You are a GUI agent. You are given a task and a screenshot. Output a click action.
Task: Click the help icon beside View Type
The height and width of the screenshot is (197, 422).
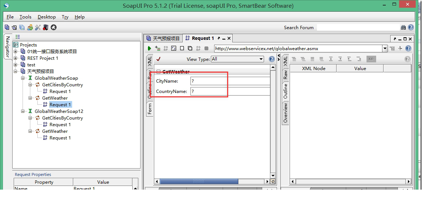point(272,59)
